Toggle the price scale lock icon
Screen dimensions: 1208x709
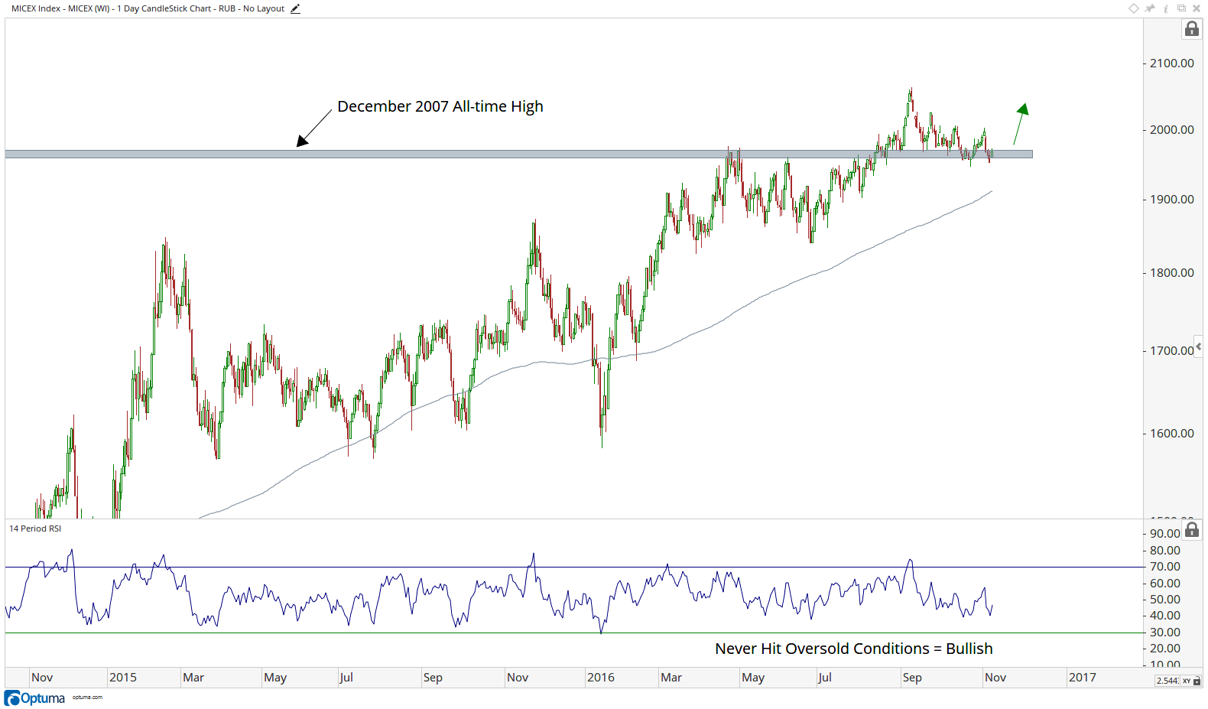[1192, 29]
